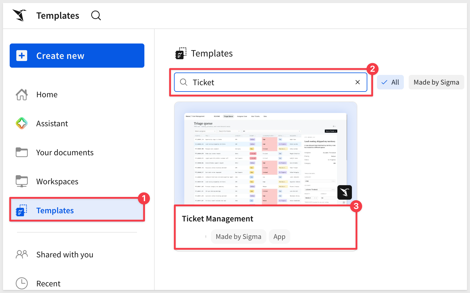Open the Ticket Management template preview thumbnail

(x=266, y=154)
